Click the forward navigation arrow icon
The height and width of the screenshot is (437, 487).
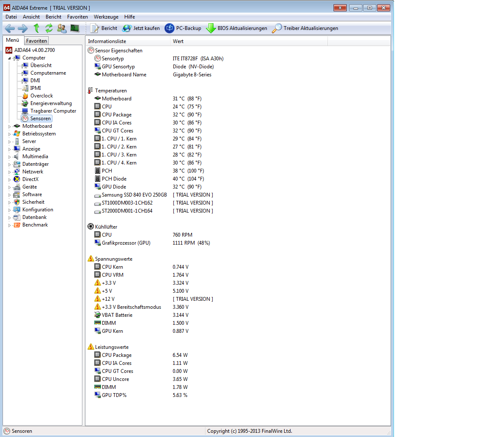coord(22,29)
